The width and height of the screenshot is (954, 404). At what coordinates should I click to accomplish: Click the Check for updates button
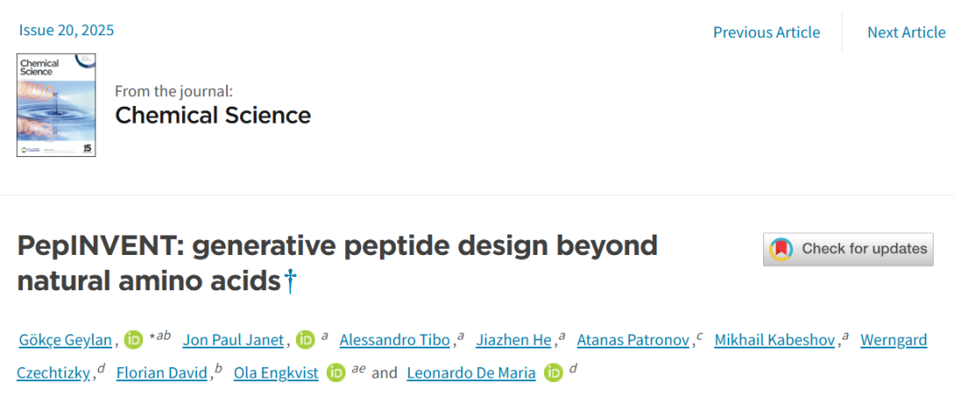pyautogui.click(x=848, y=249)
